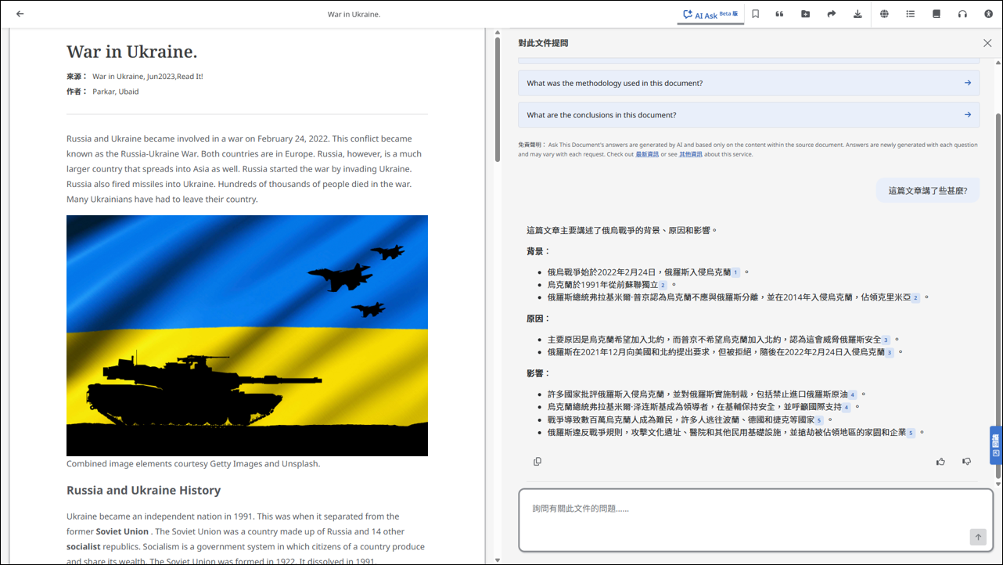Give the answer a thumbs down
The image size is (1003, 565).
click(x=966, y=462)
